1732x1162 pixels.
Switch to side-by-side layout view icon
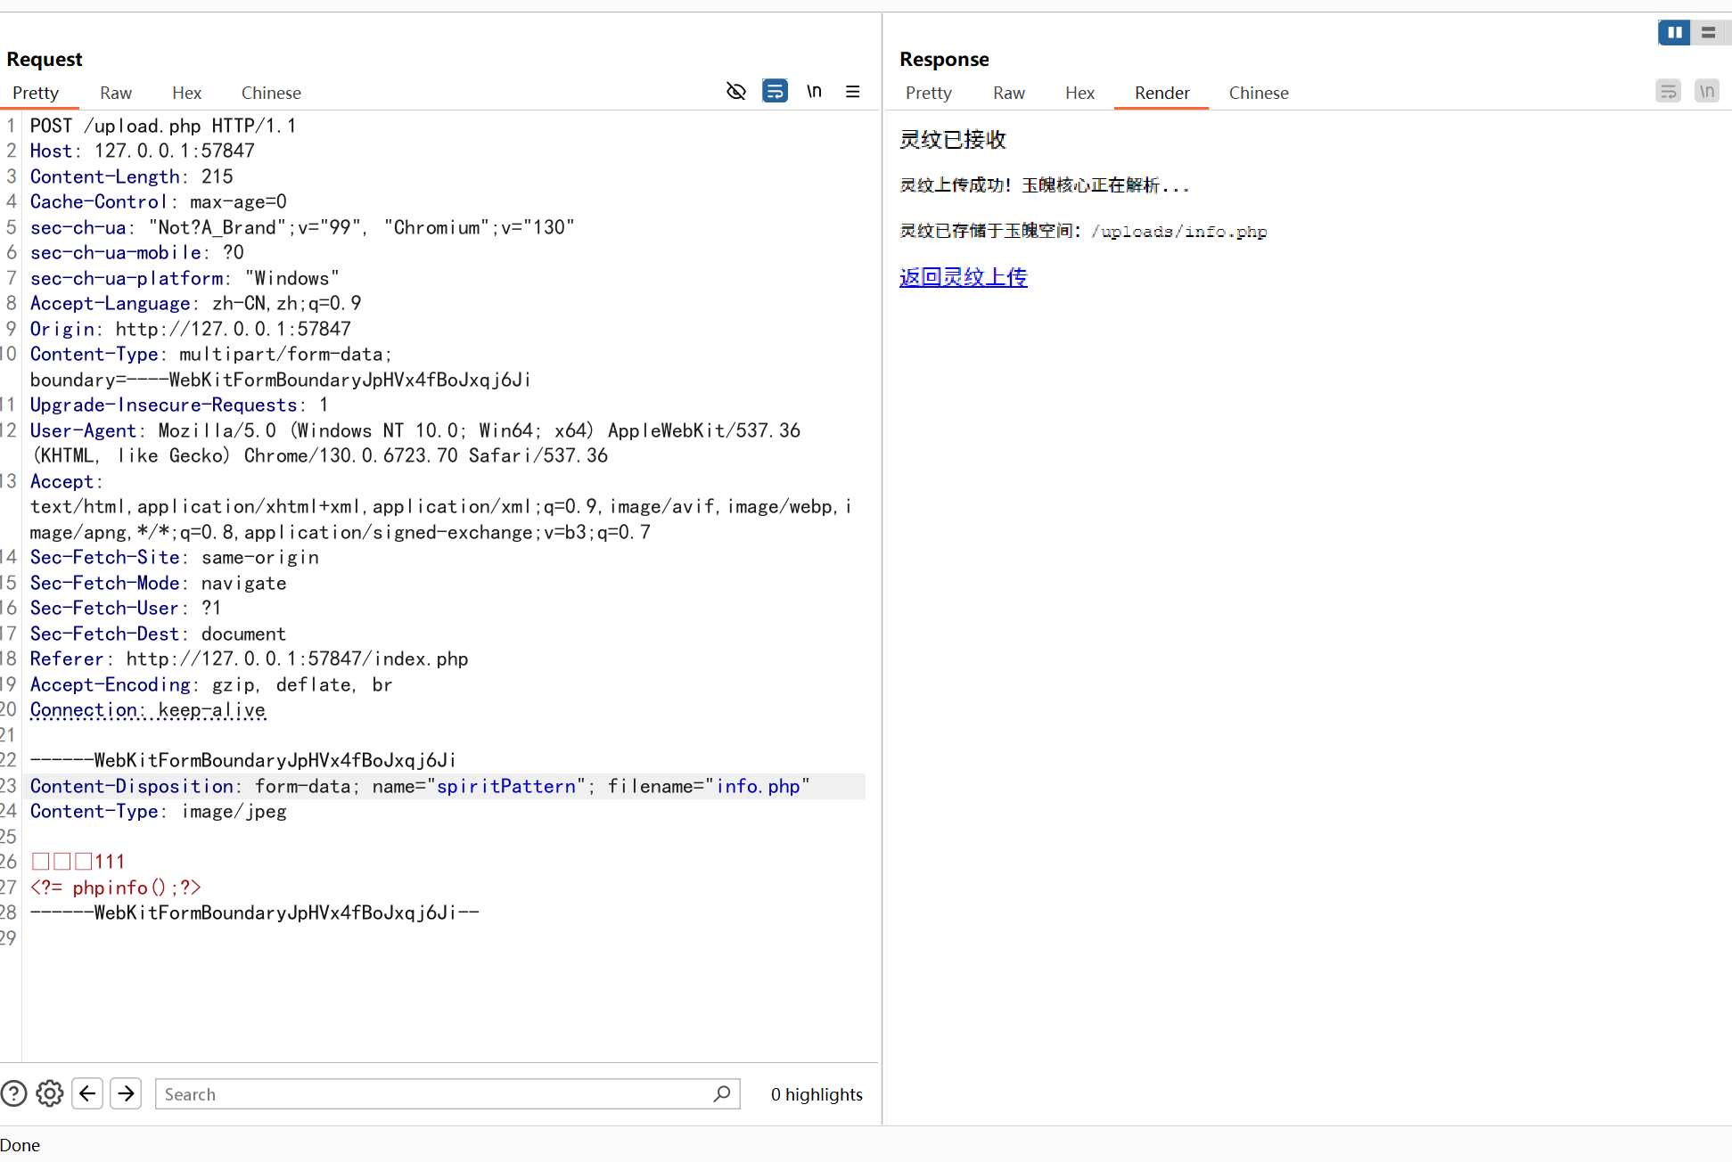pyautogui.click(x=1674, y=32)
